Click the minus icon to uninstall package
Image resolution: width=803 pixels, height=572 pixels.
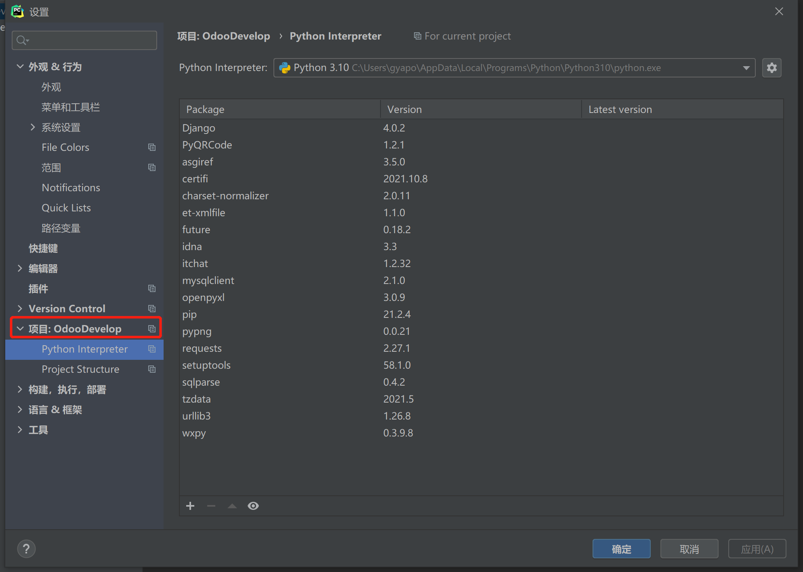211,506
